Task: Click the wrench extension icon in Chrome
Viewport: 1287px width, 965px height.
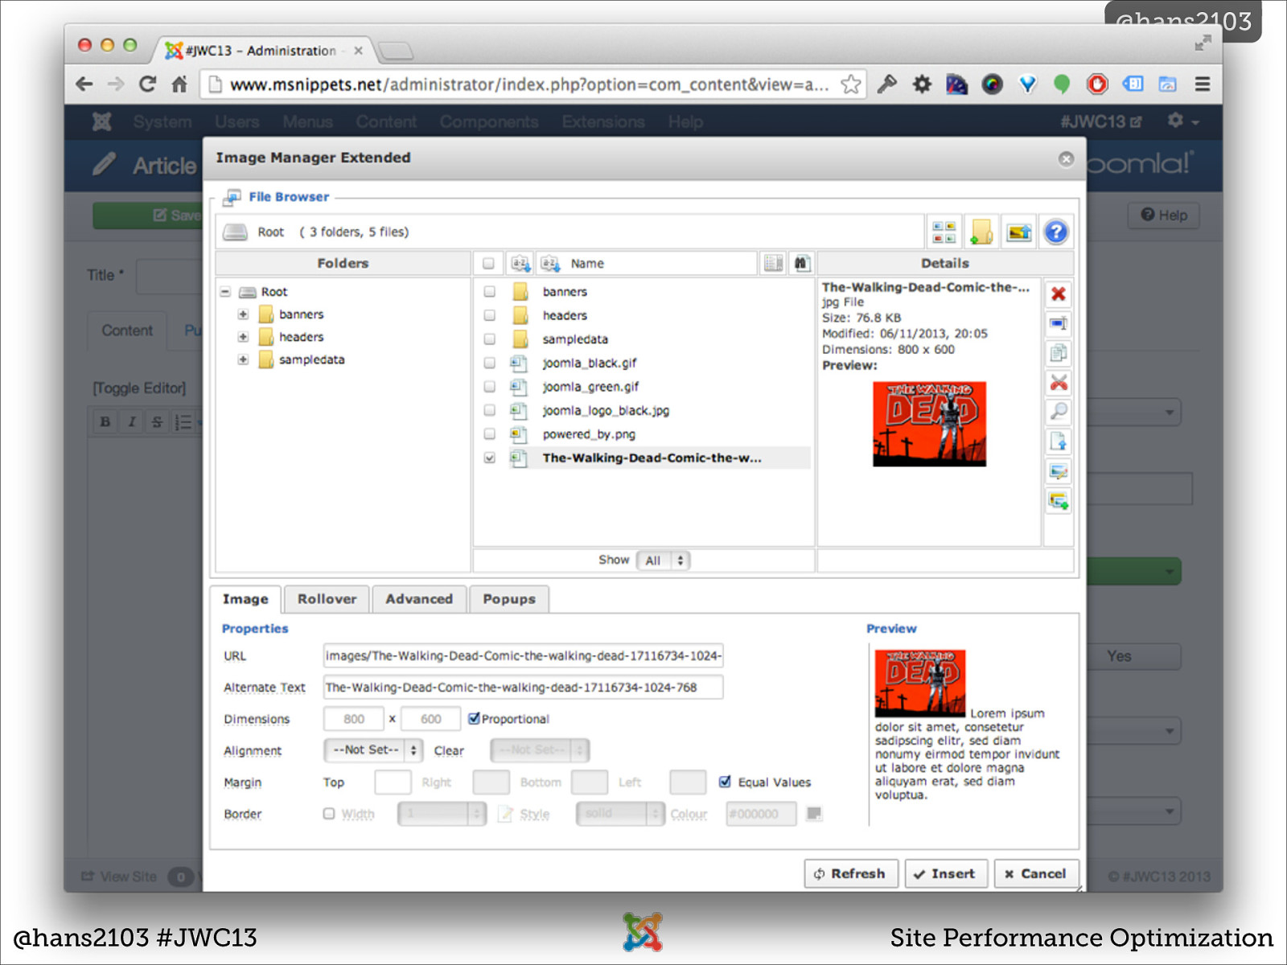Action: pyautogui.click(x=886, y=84)
